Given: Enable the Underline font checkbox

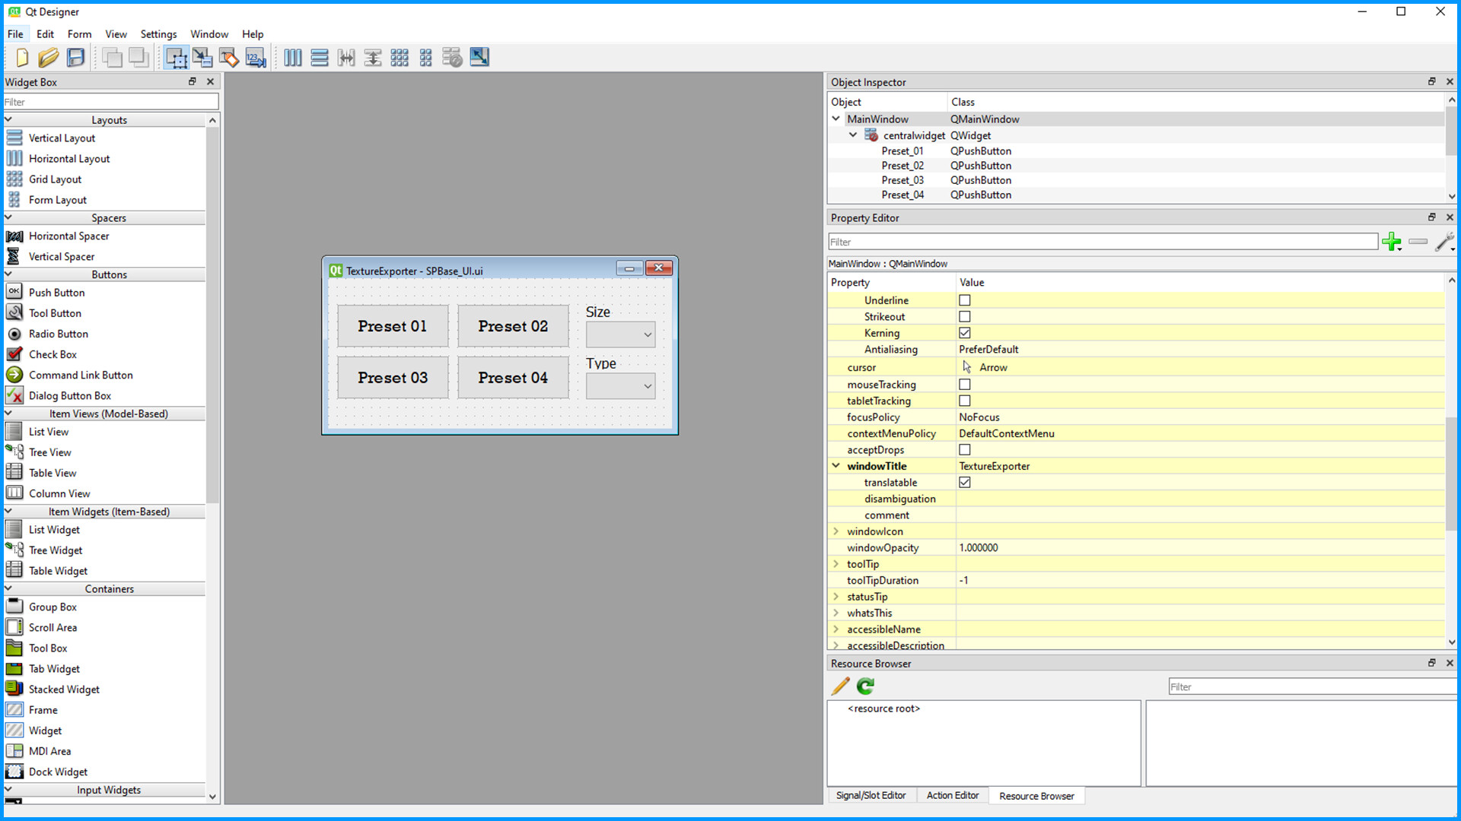Looking at the screenshot, I should [965, 300].
